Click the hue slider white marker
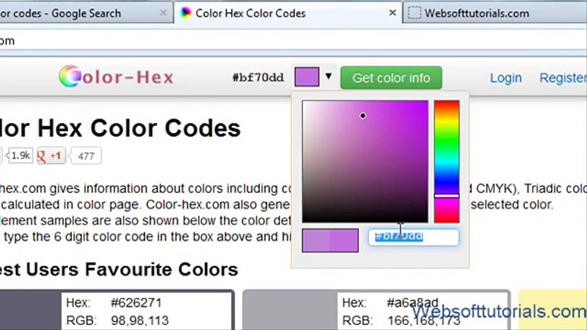 click(x=447, y=196)
